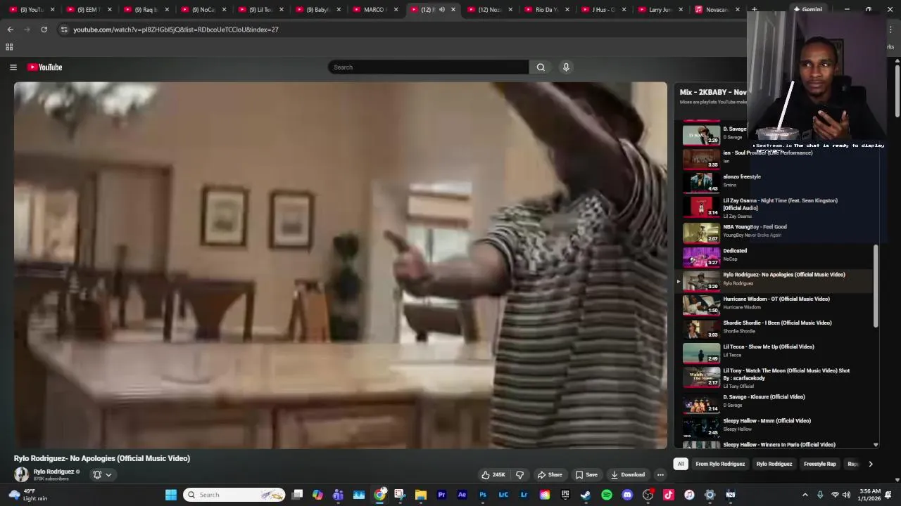Image resolution: width=901 pixels, height=506 pixels.
Task: Open more actions three-dot menu
Action: [x=660, y=474]
